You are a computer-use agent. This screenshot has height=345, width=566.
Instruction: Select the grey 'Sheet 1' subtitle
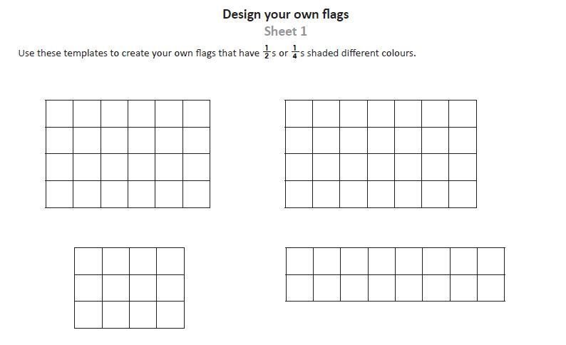[286, 31]
